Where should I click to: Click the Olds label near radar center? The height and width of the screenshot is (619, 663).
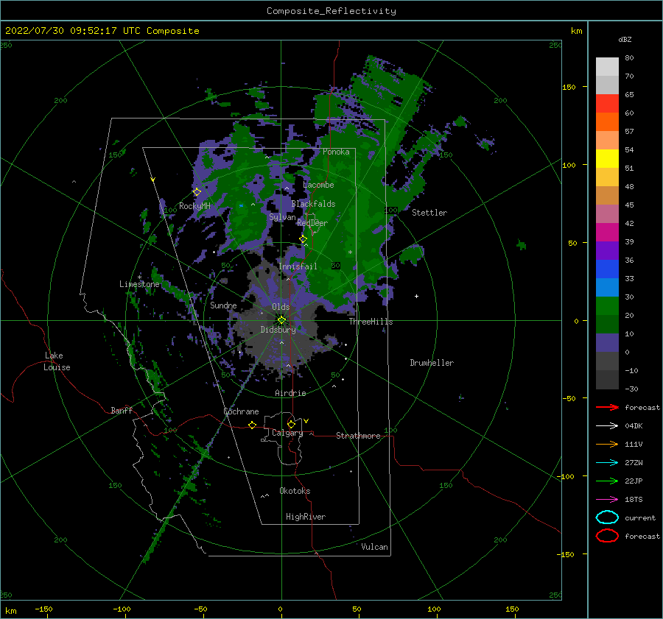click(x=281, y=307)
